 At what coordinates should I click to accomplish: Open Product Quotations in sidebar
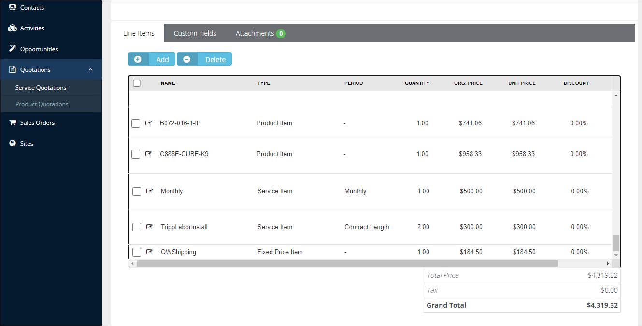point(42,104)
